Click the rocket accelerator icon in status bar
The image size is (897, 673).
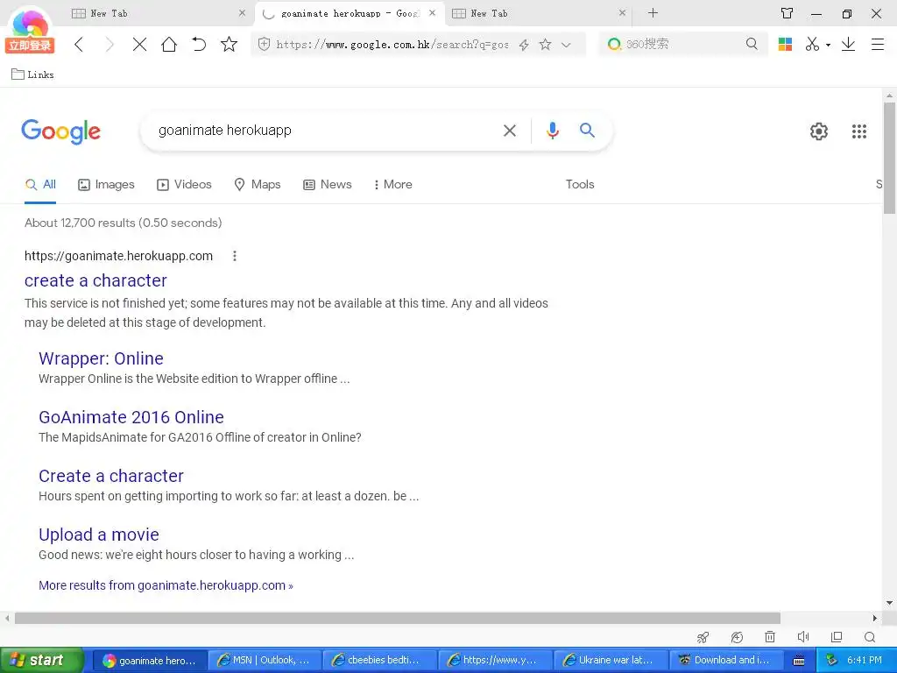(703, 637)
